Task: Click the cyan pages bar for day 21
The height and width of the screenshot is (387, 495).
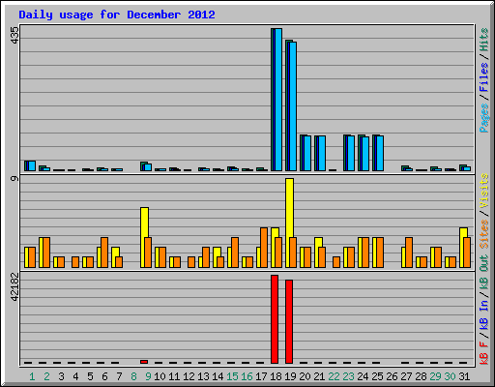Action: [x=322, y=153]
